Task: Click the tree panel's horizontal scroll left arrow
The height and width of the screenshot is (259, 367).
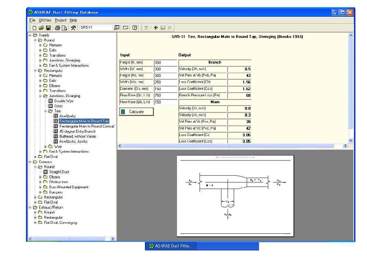Action: click(x=30, y=239)
